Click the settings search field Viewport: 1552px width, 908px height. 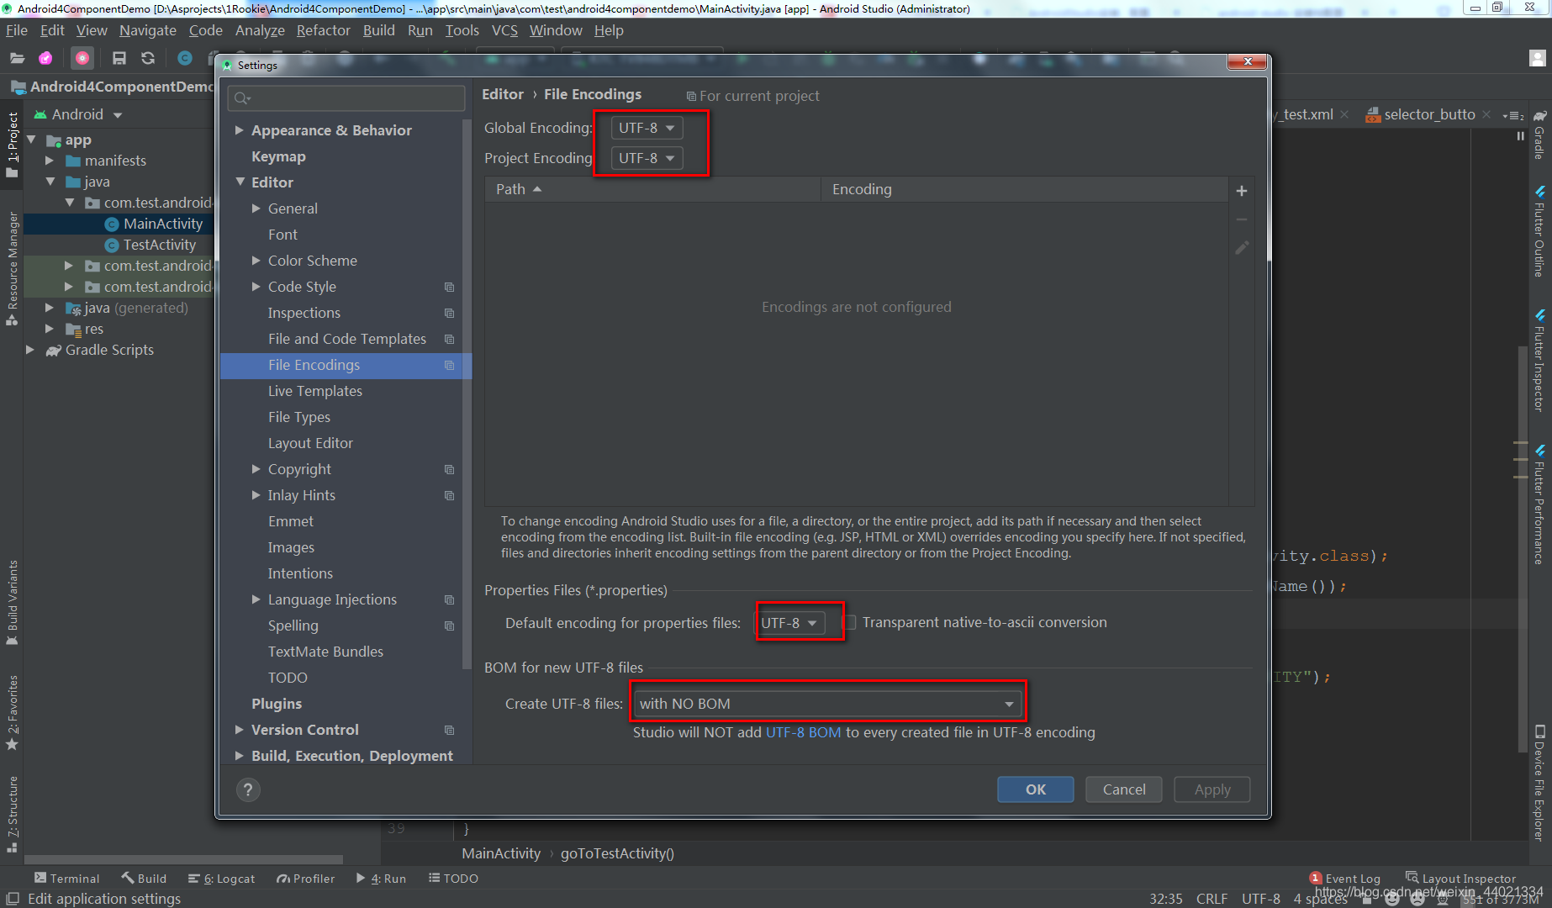coord(346,98)
